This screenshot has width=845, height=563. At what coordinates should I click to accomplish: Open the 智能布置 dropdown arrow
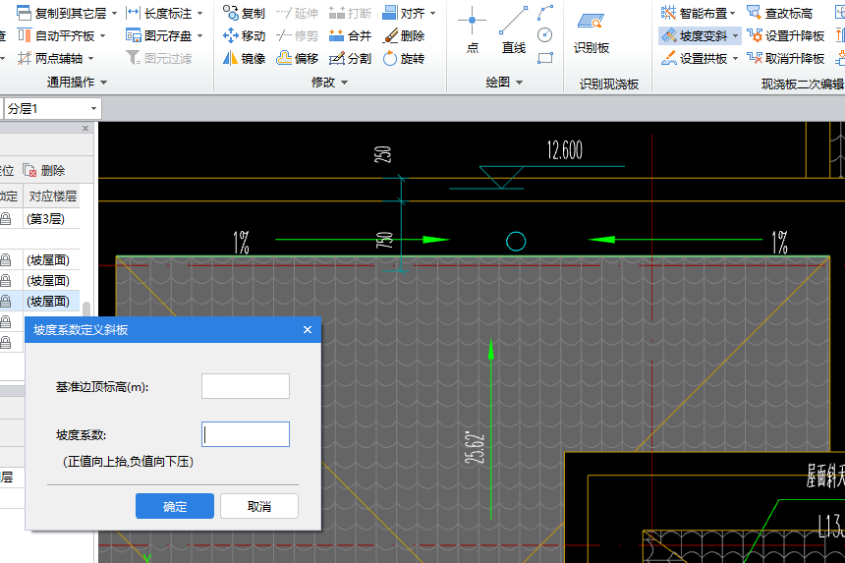(x=732, y=14)
